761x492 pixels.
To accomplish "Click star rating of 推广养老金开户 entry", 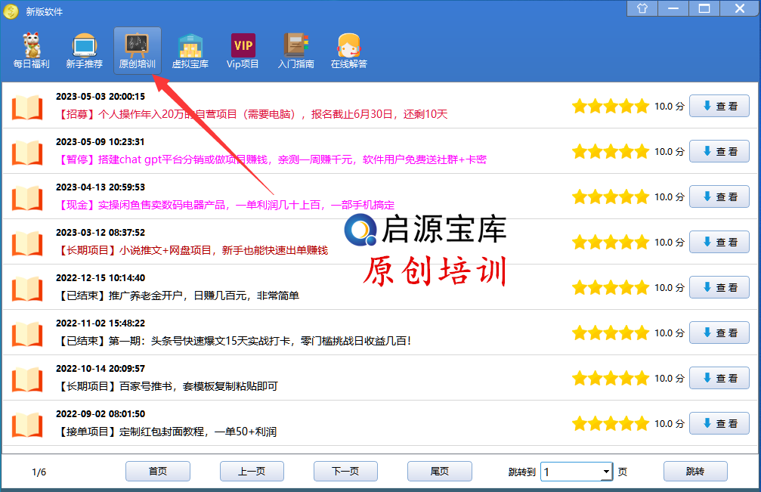I will [611, 287].
